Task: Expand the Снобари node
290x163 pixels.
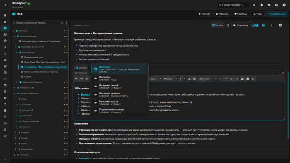Action: (17, 105)
